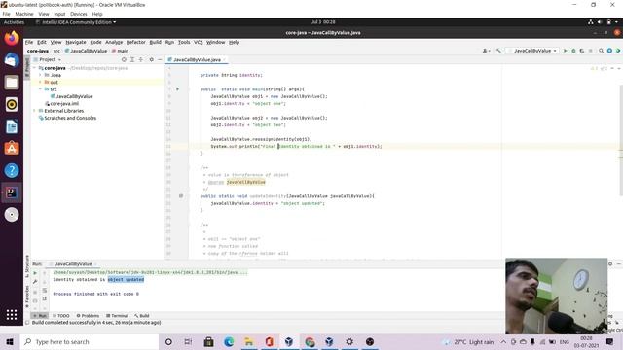Toggle tool window bars at status bar corner
The image size is (623, 350).
tap(27, 323)
